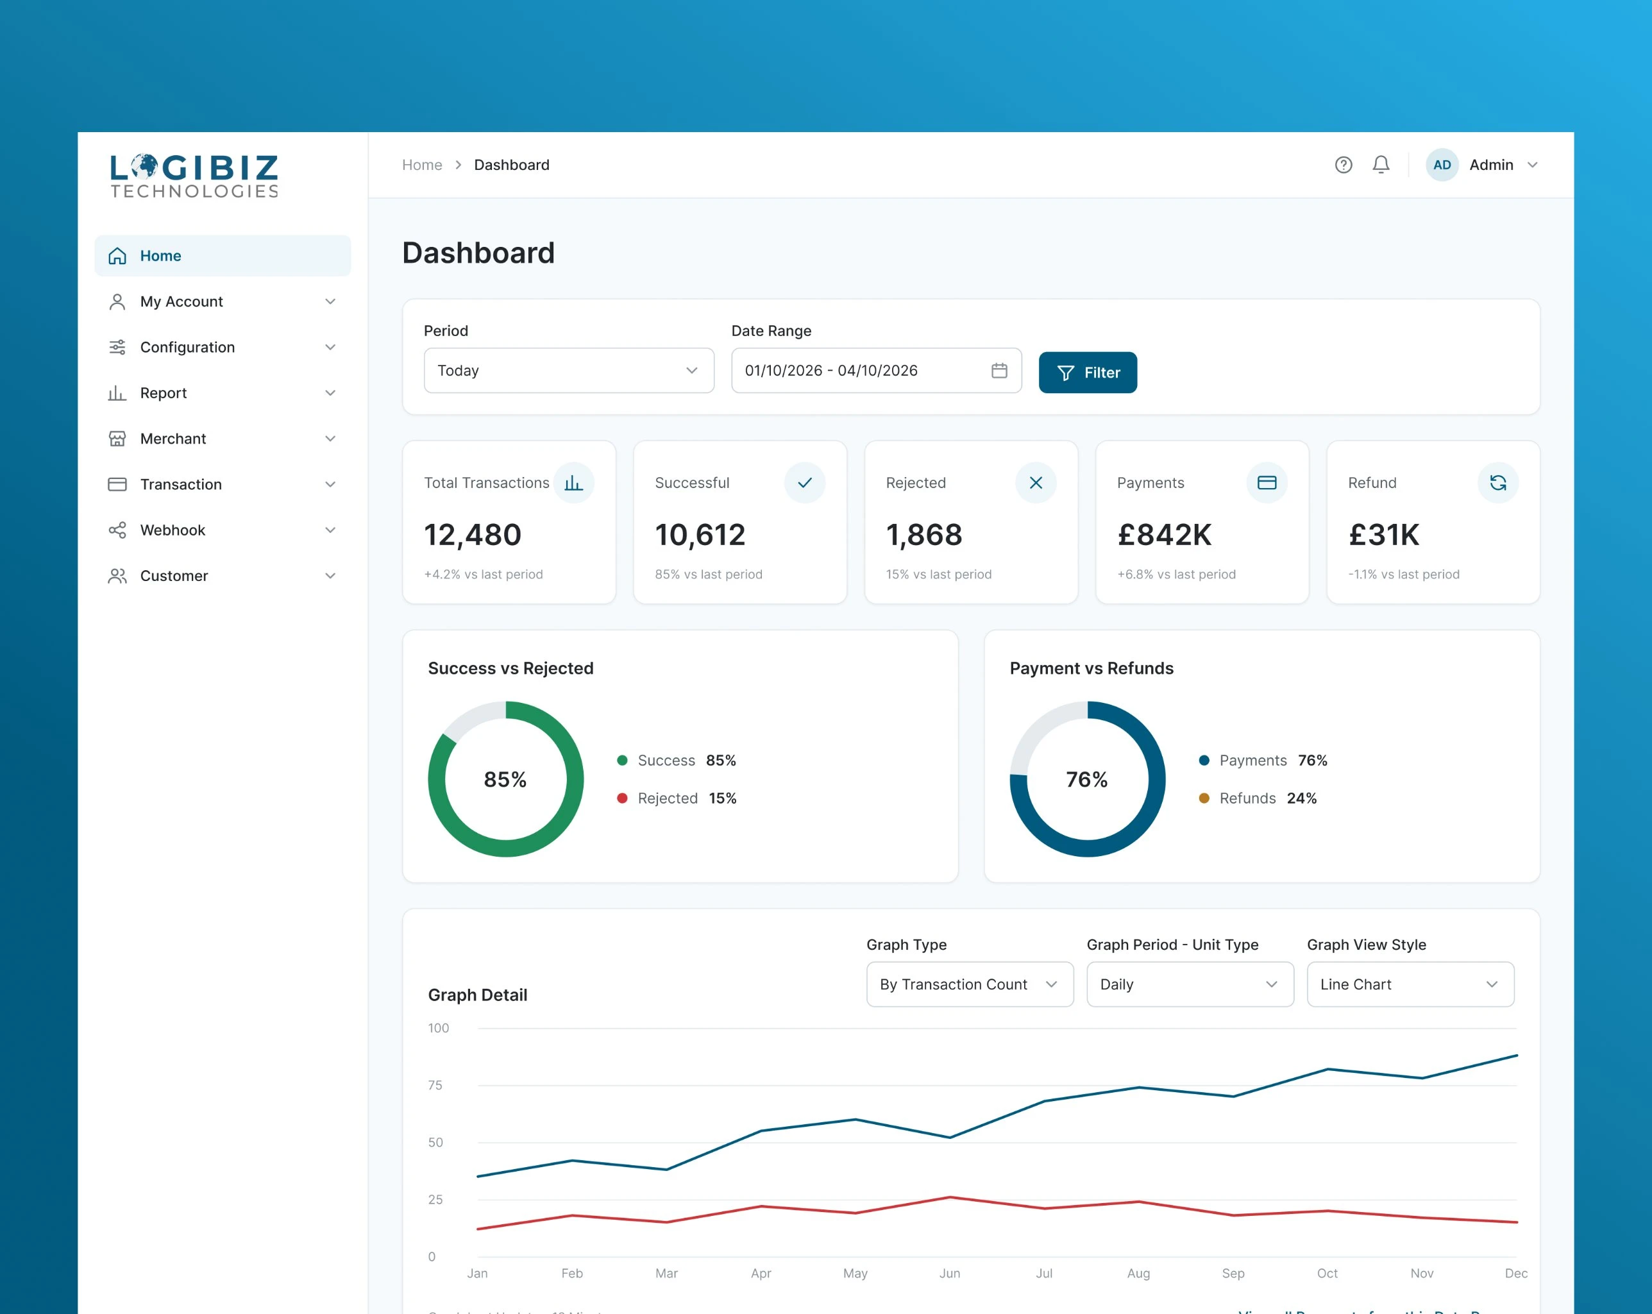Click the Dashboard breadcrumb
This screenshot has width=1652, height=1314.
click(512, 165)
